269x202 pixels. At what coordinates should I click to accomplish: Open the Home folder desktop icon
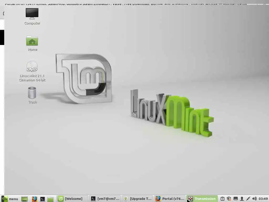(x=32, y=43)
